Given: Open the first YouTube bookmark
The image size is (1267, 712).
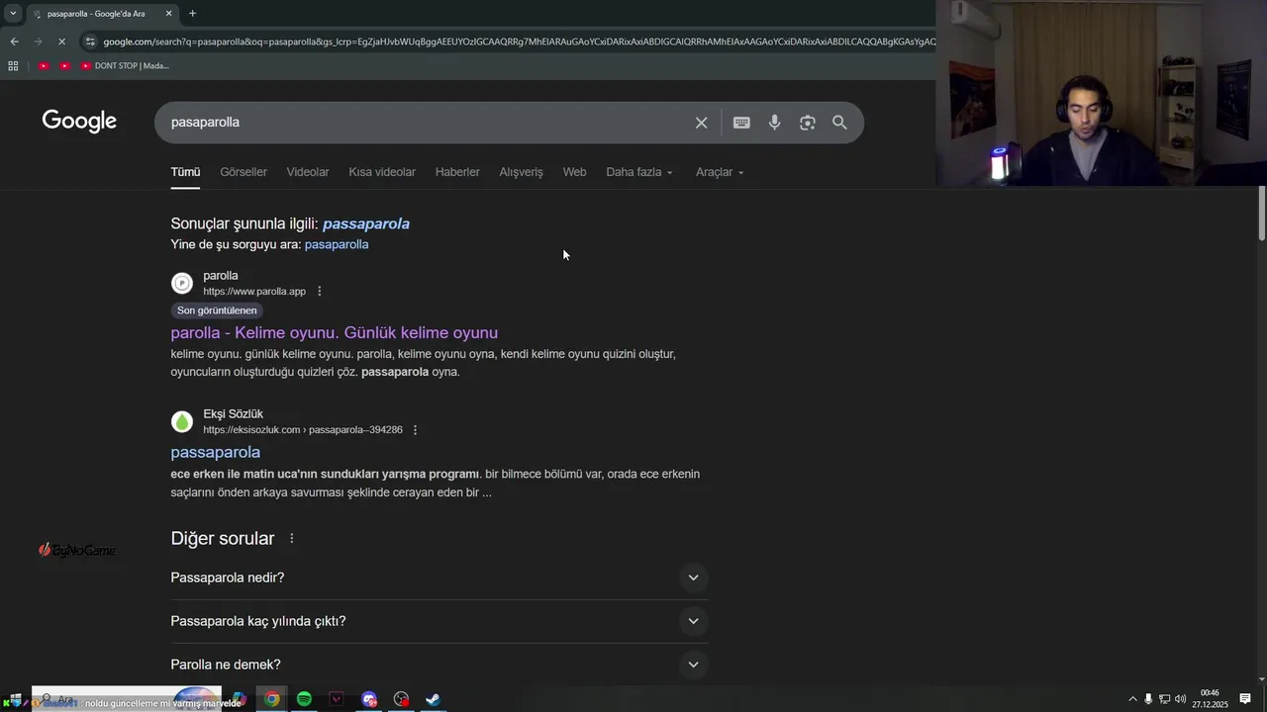Looking at the screenshot, I should coord(44,66).
